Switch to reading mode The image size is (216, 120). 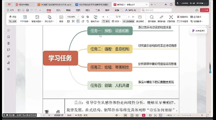tap(140, 19)
